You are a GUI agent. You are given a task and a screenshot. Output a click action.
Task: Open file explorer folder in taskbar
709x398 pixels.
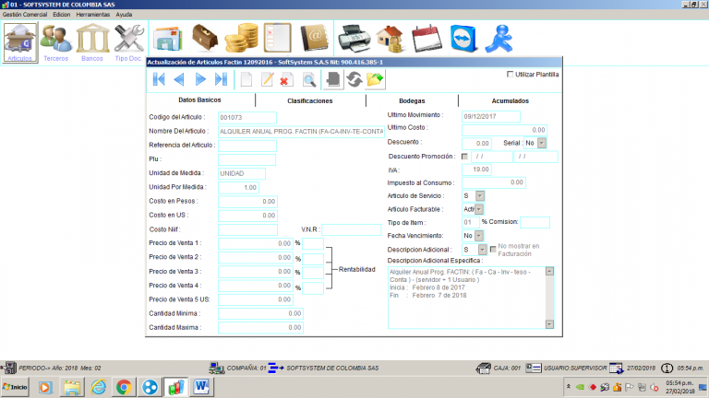point(72,387)
